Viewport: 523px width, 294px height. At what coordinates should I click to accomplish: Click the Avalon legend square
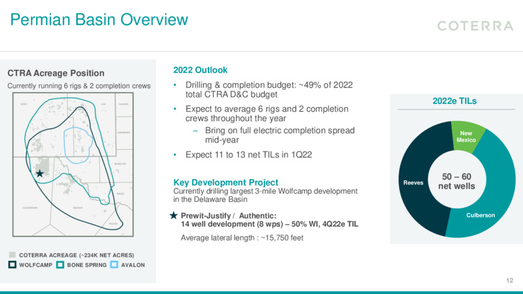pyautogui.click(x=114, y=265)
